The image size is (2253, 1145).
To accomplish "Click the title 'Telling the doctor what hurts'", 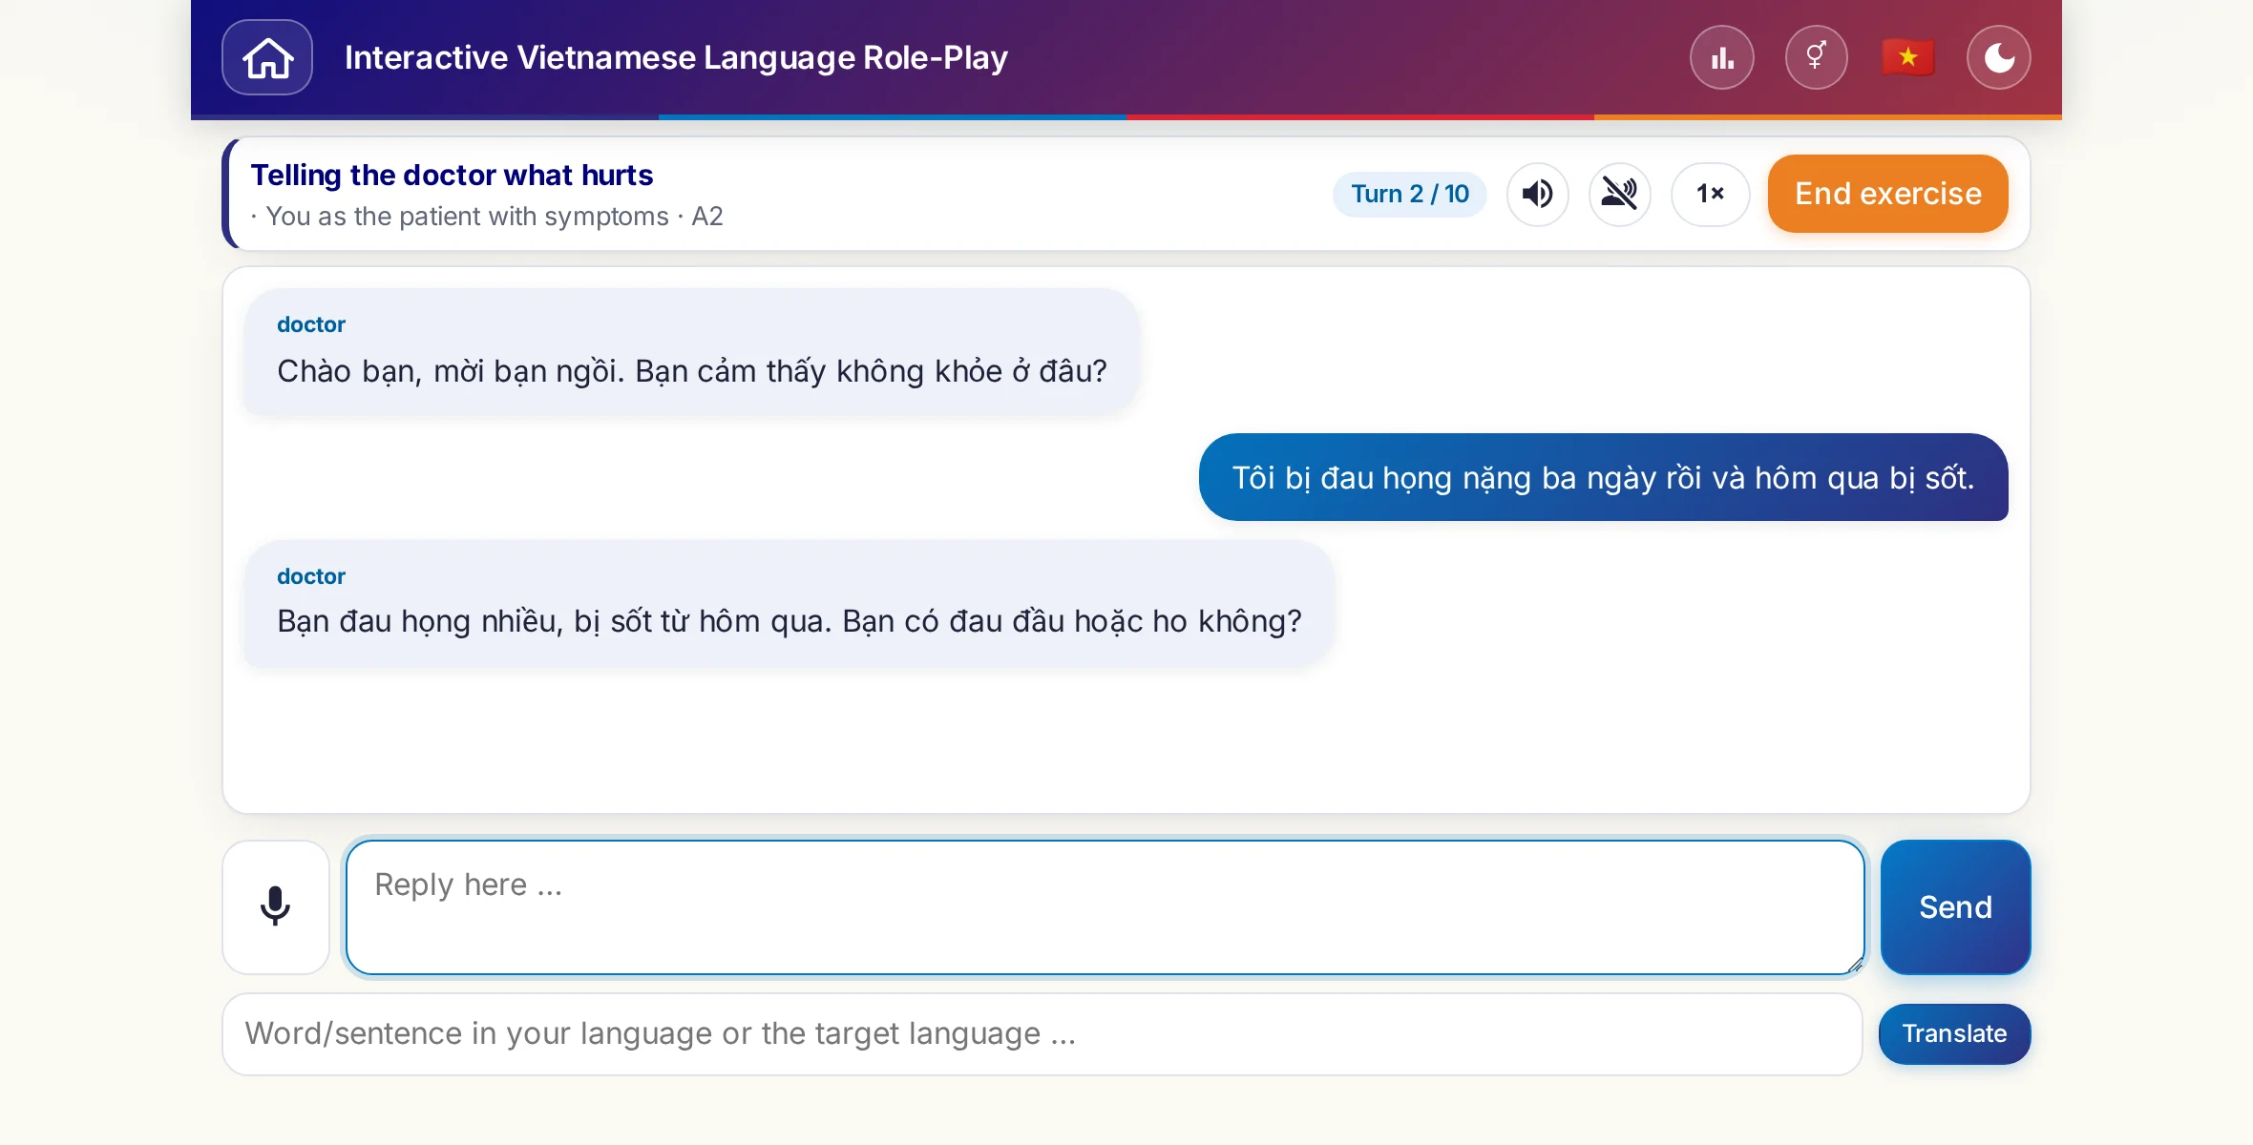I will [452, 175].
